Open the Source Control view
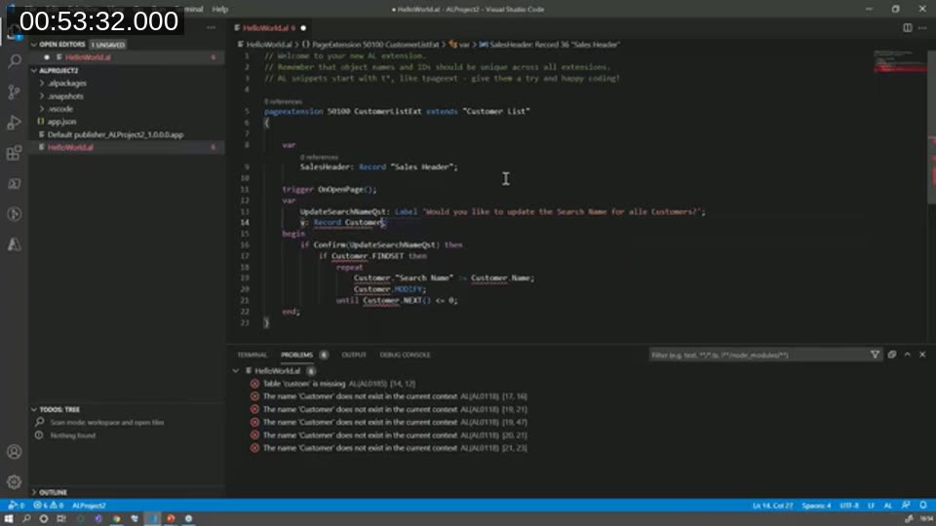 point(15,92)
